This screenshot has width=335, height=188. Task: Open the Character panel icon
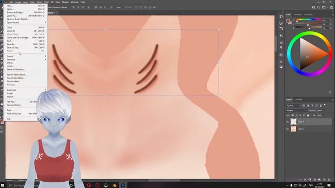tap(281, 43)
